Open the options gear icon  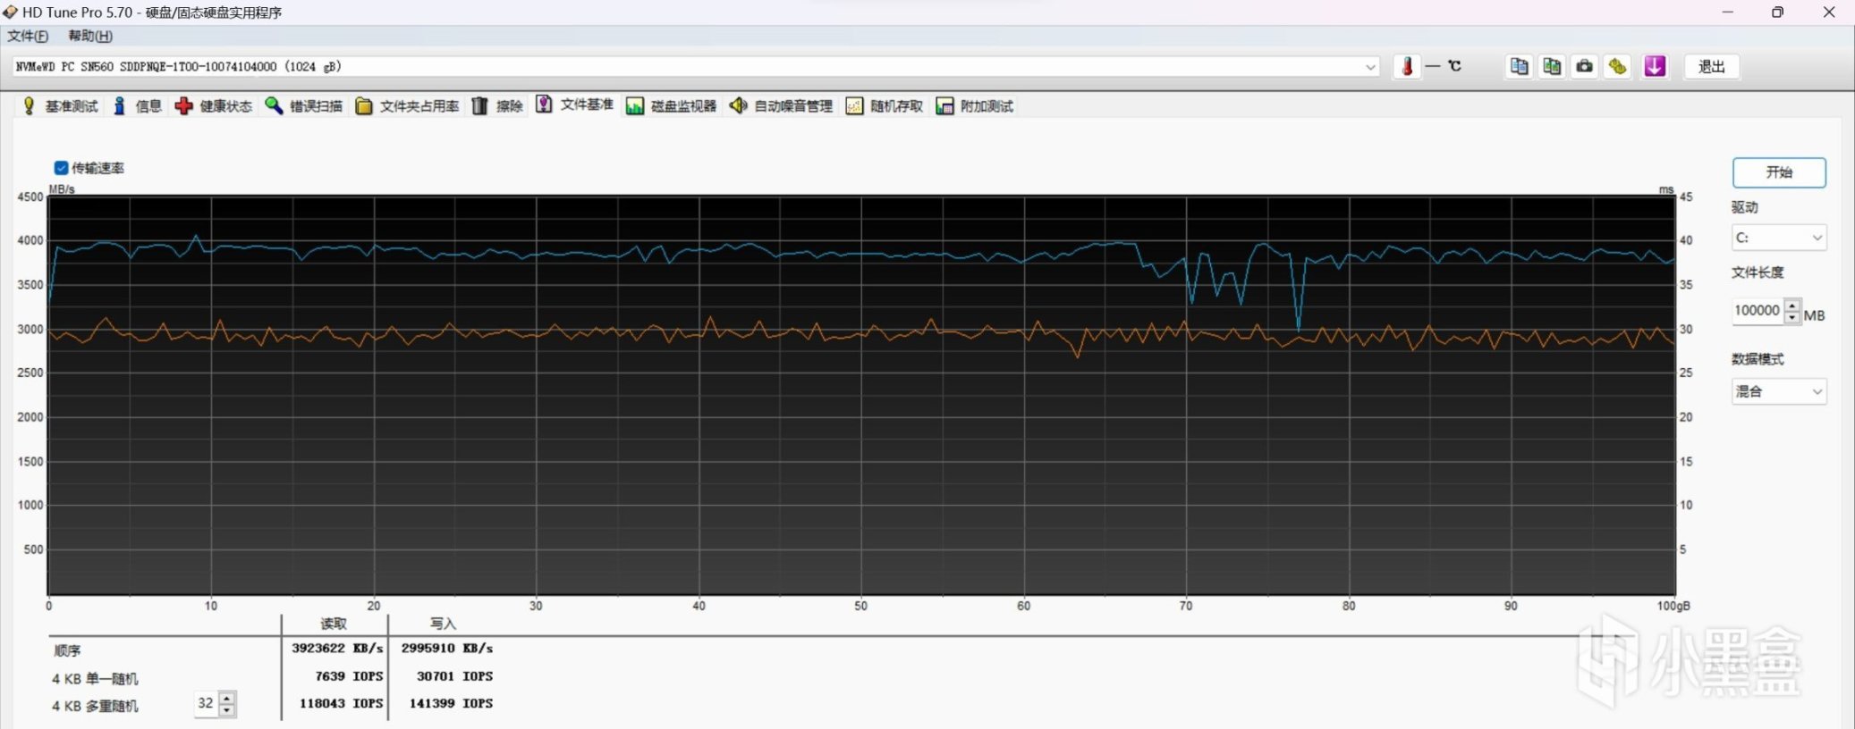[x=1618, y=66]
